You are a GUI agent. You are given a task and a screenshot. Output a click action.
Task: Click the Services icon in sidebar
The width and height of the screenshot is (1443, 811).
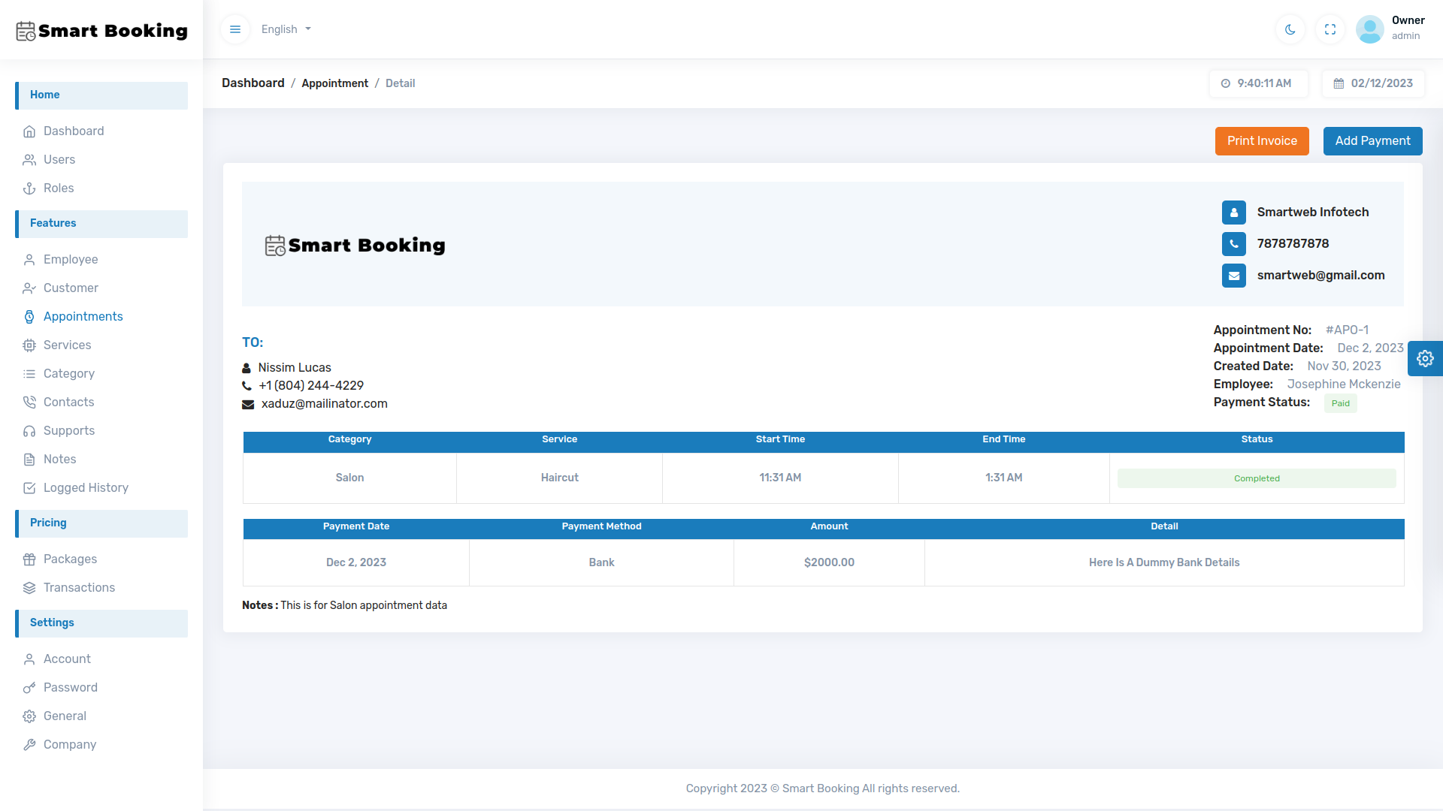[29, 345]
